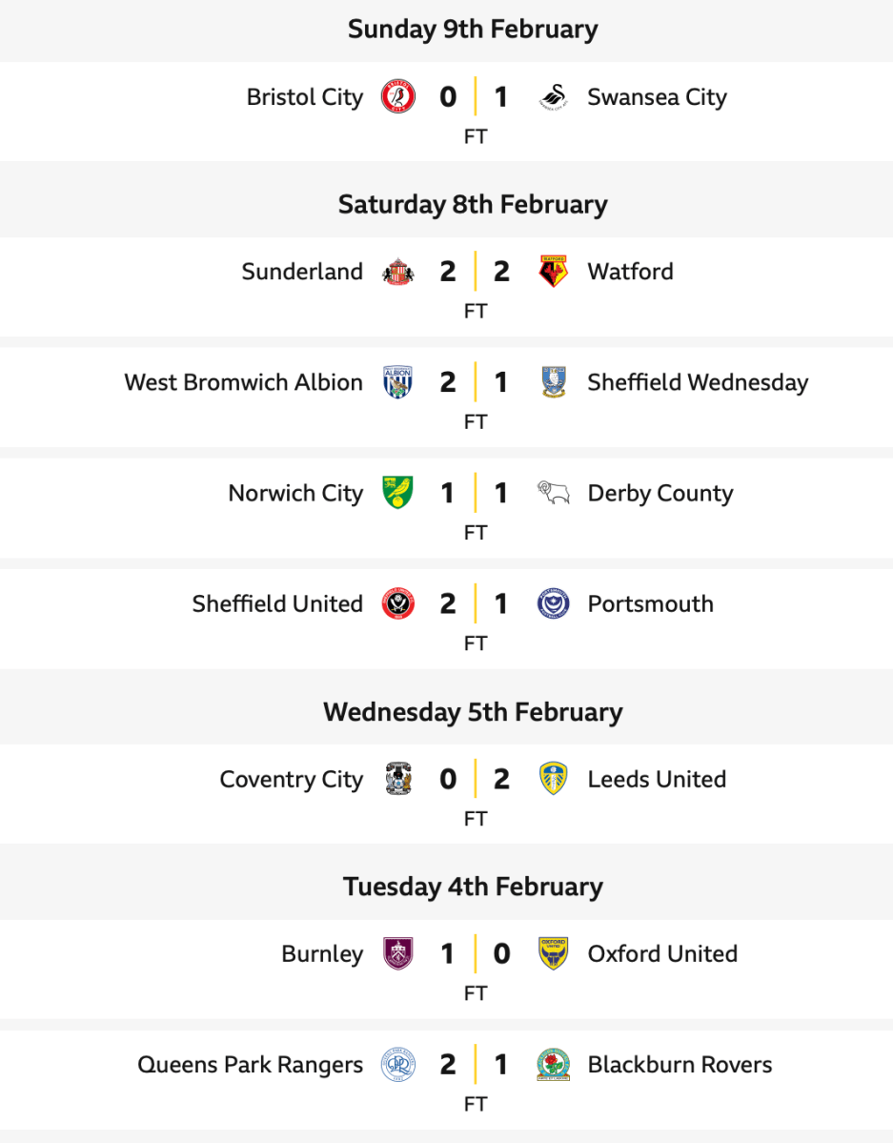The height and width of the screenshot is (1143, 893).
Task: Click the Swansea City swan crest
Action: (x=553, y=97)
